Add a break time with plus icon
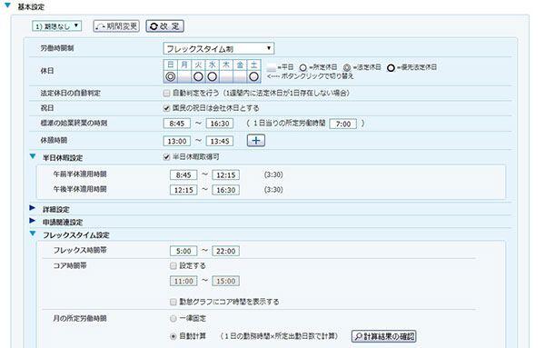 click(x=256, y=141)
